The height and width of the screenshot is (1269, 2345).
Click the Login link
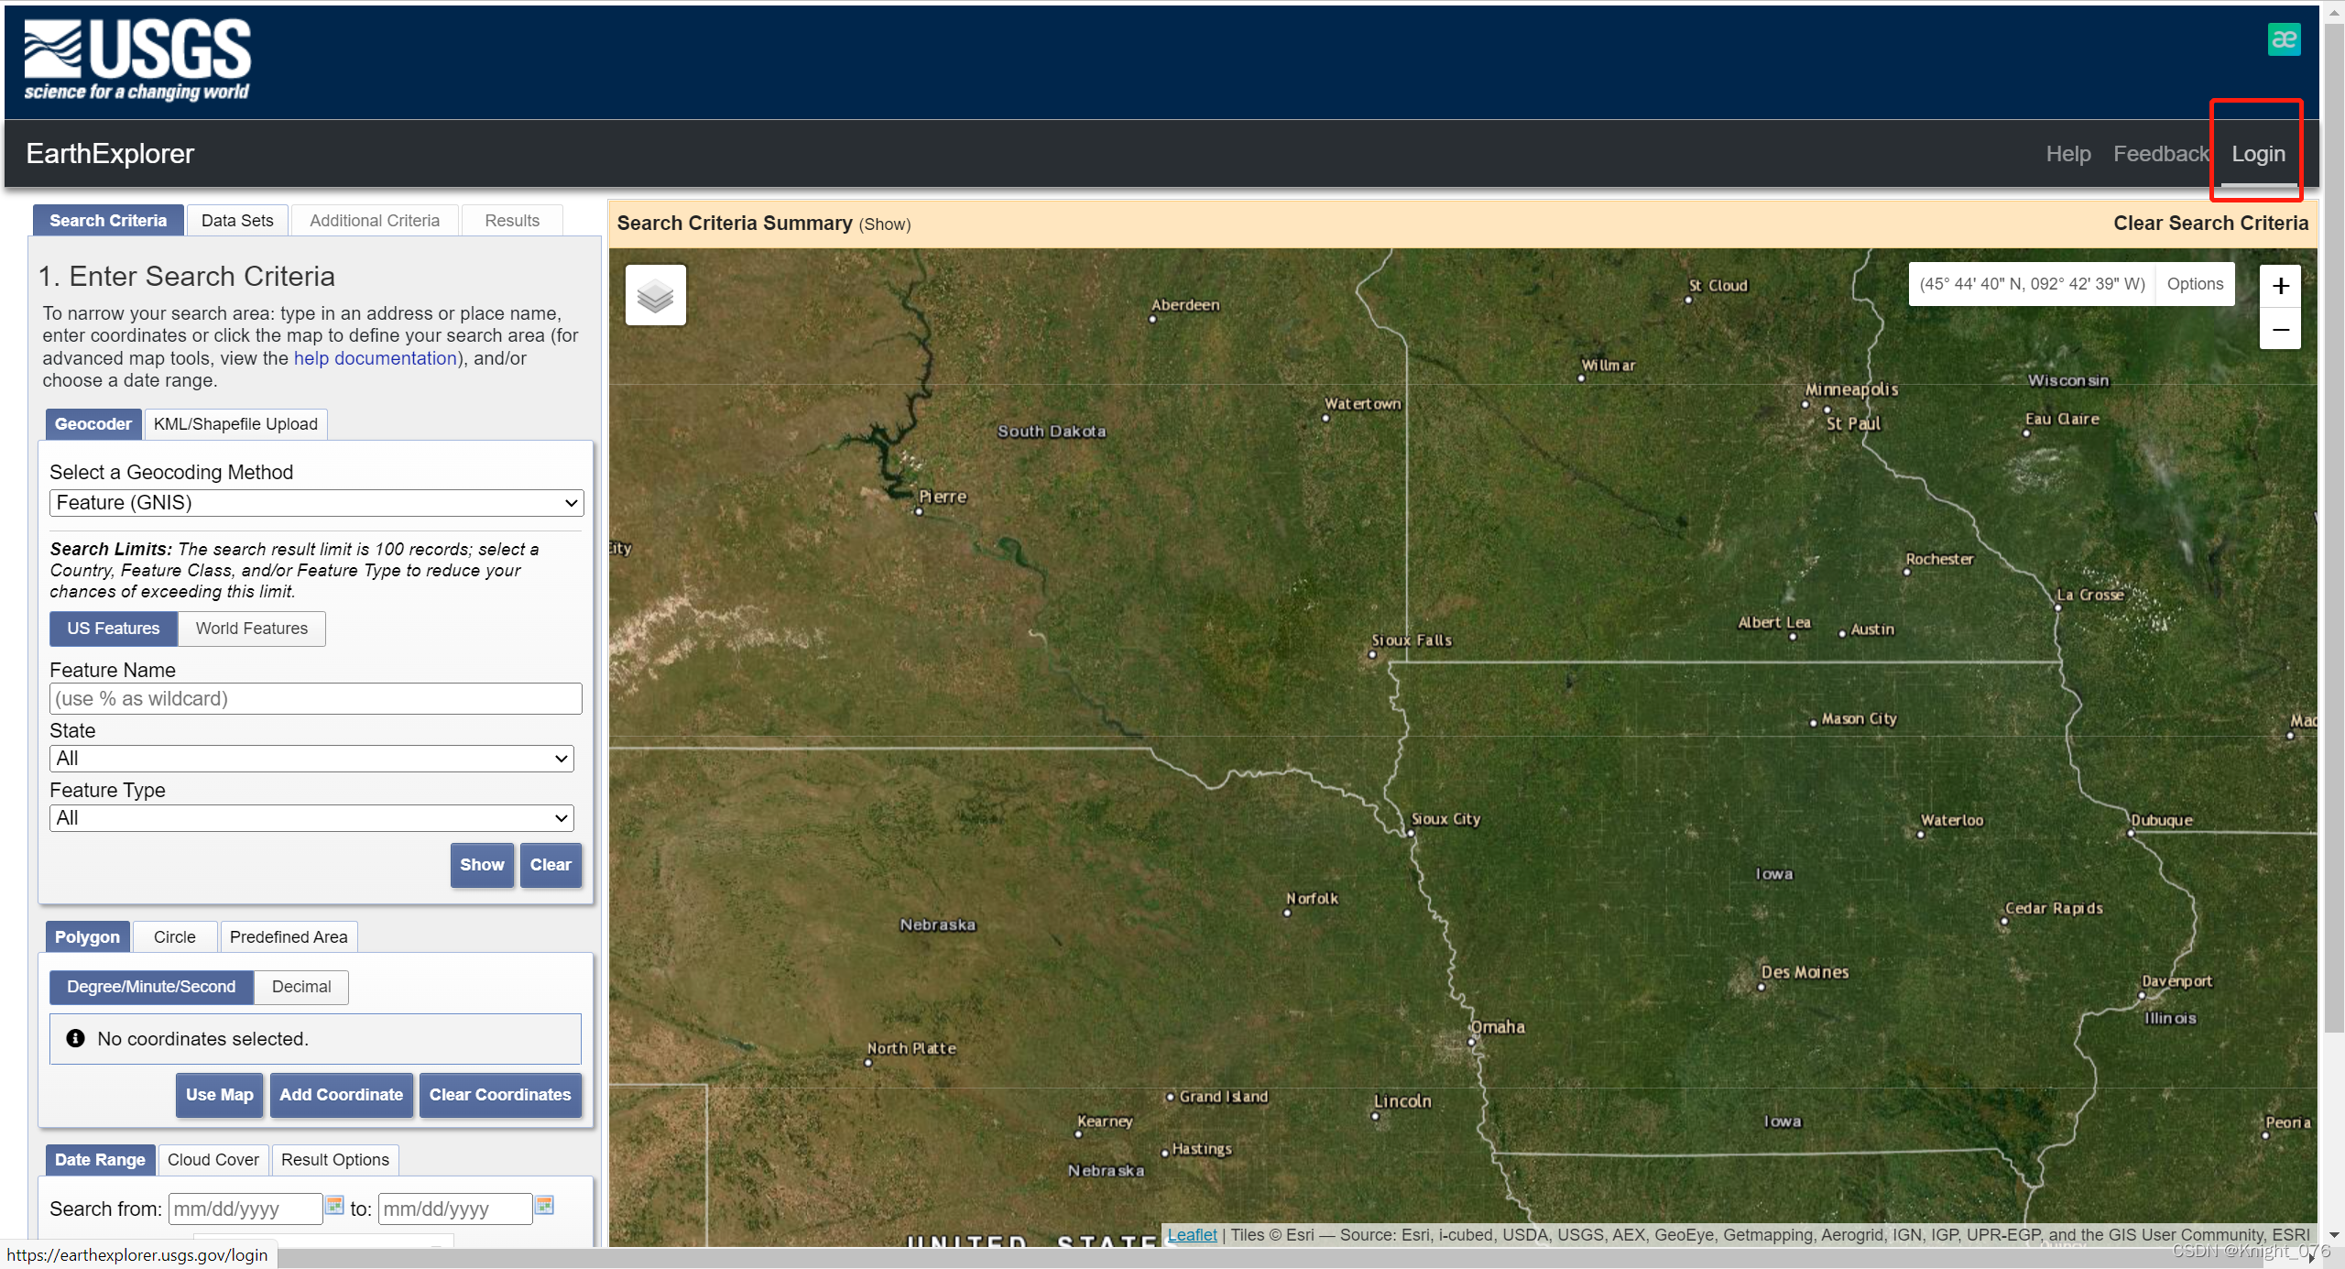click(2257, 154)
